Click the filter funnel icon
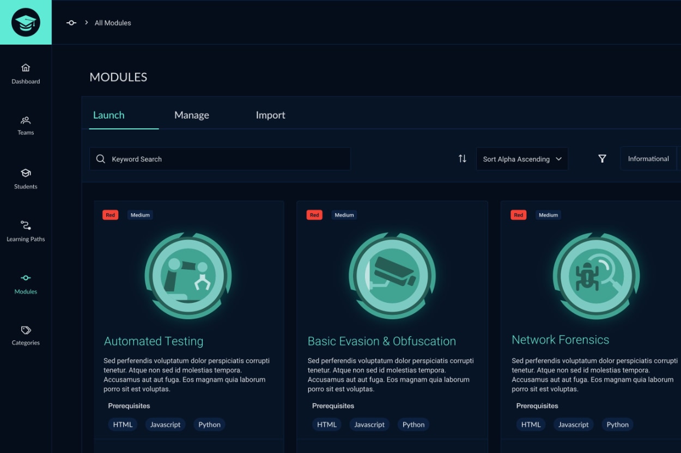The height and width of the screenshot is (453, 681). click(x=602, y=159)
